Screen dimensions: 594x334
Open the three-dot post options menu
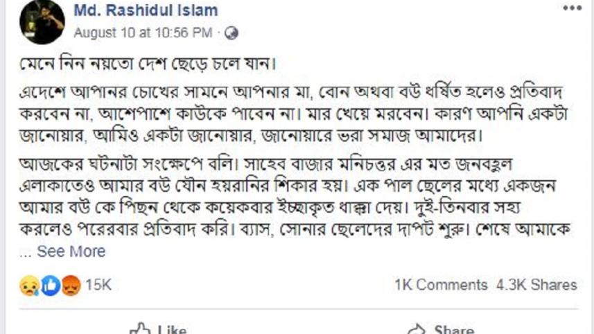[572, 8]
